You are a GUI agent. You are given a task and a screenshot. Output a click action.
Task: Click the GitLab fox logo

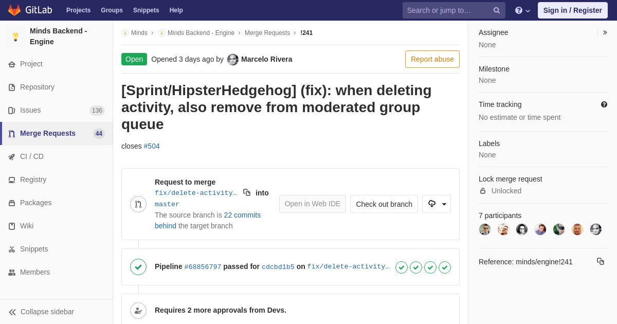pos(14,10)
